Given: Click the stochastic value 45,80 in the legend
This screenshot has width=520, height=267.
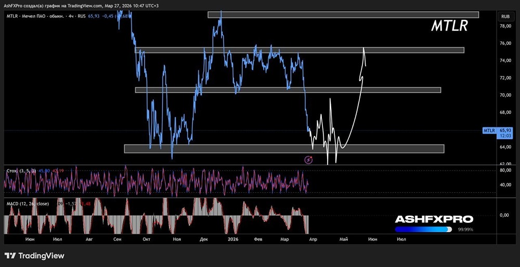Looking at the screenshot, I should pyautogui.click(x=44, y=170).
